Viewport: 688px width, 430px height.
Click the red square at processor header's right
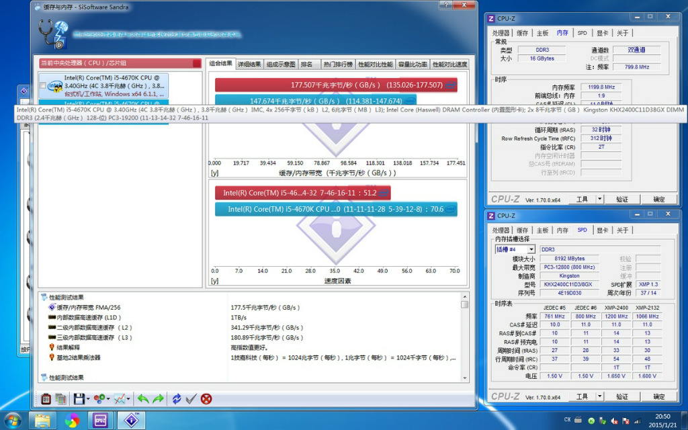(197, 63)
